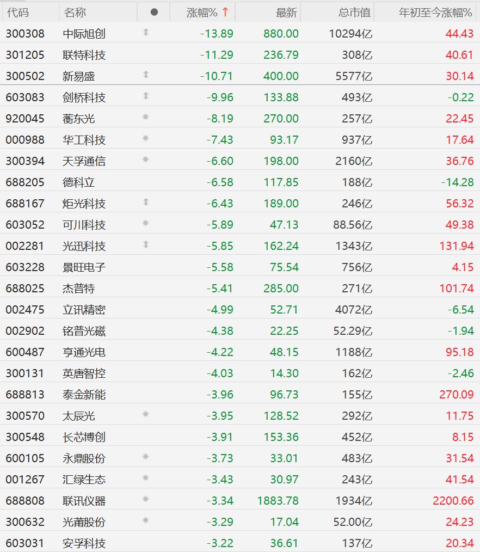Screen dimensions: 480x552
Task: Toggle the orange sort arrow beside 涨幅%
Action: pyautogui.click(x=225, y=13)
